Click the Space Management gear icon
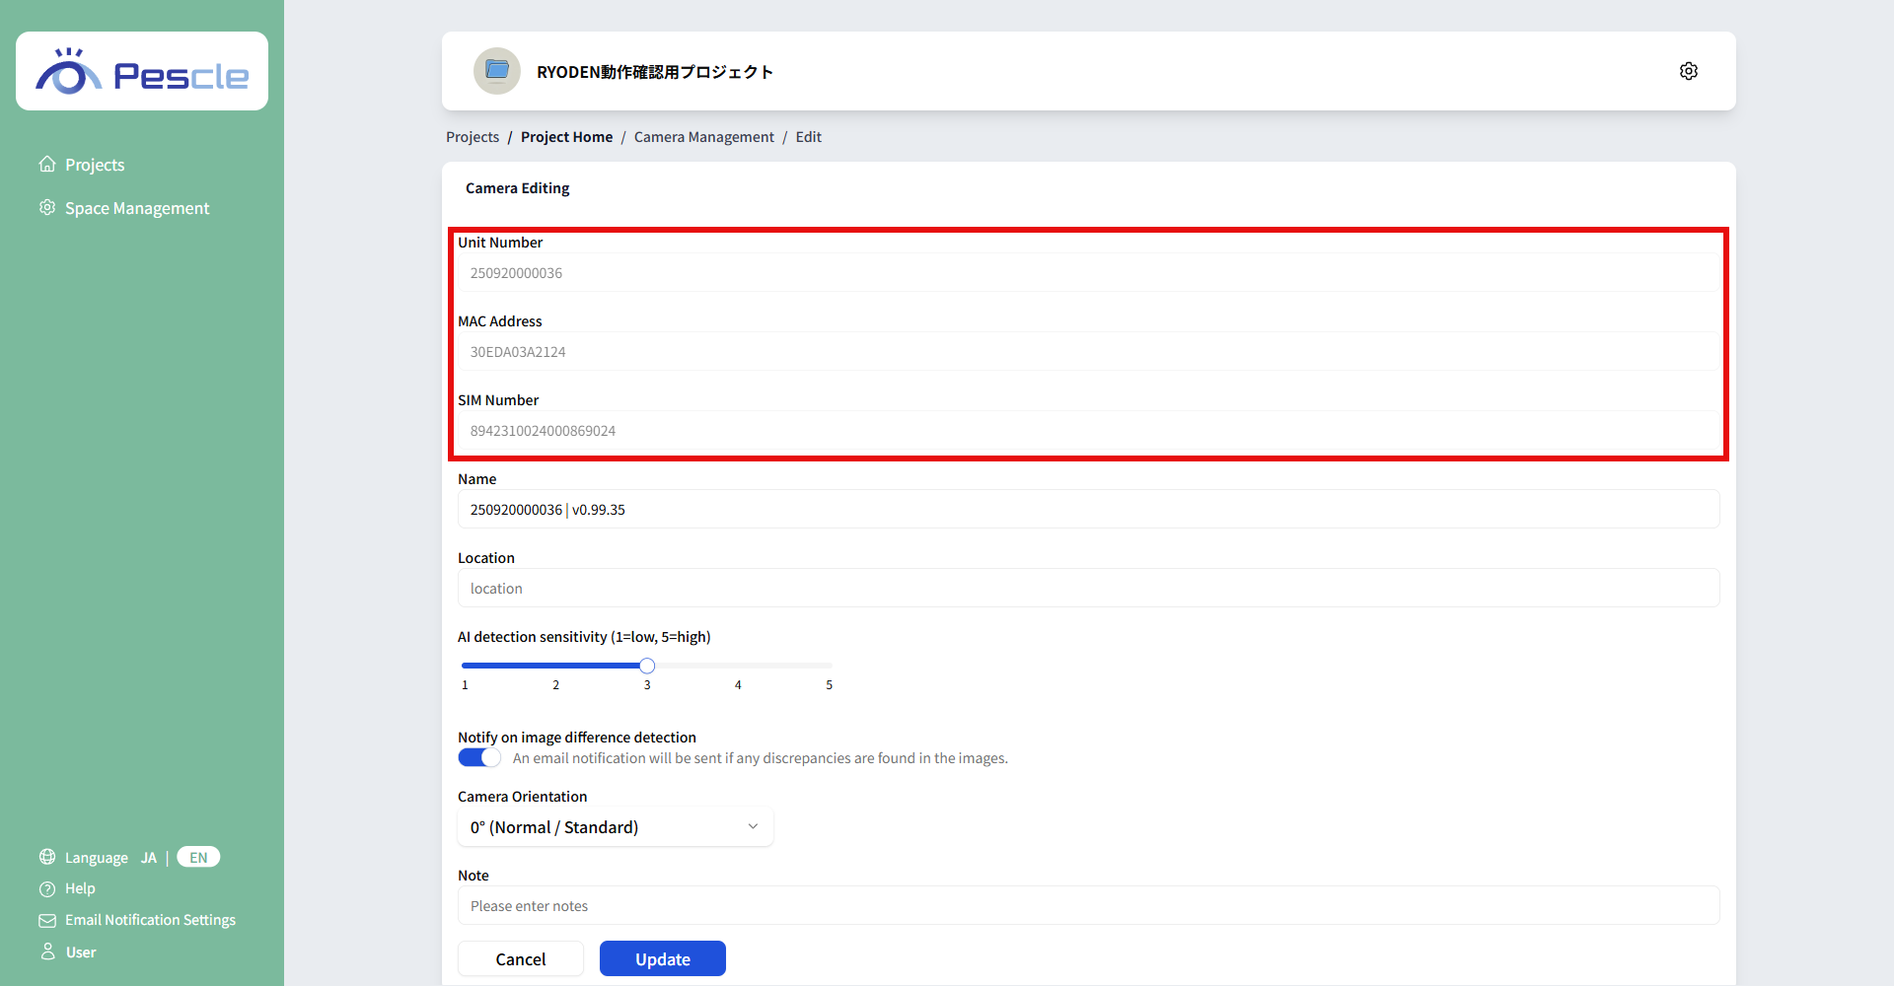 click(47, 208)
